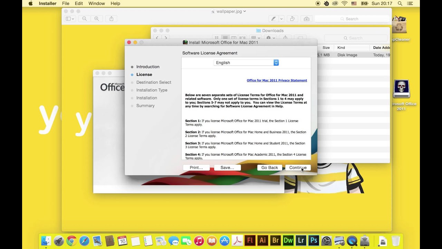Click Print… button in license dialog
This screenshot has height=249, width=442.
pos(196,167)
